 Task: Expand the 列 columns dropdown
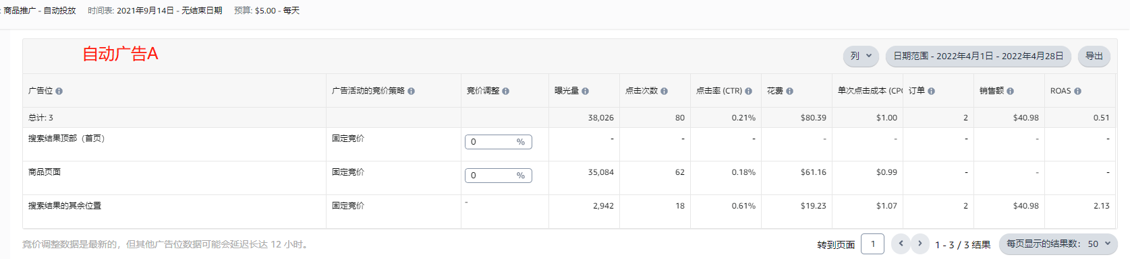(x=861, y=56)
